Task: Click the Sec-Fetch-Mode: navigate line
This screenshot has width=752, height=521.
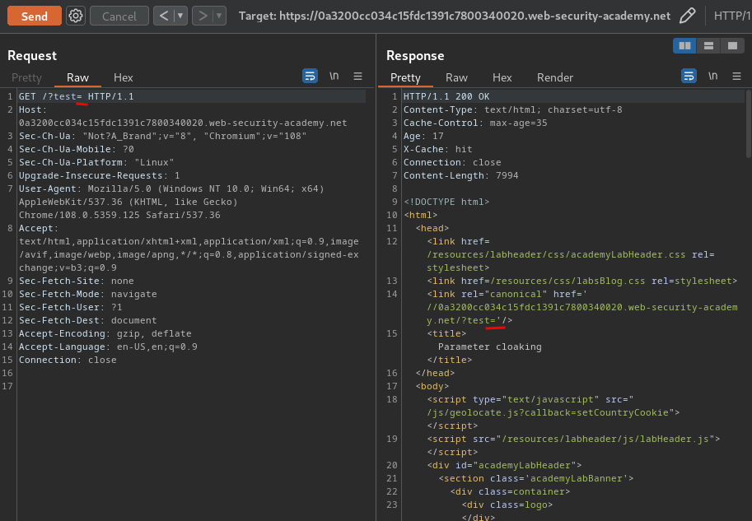Action: pos(88,294)
